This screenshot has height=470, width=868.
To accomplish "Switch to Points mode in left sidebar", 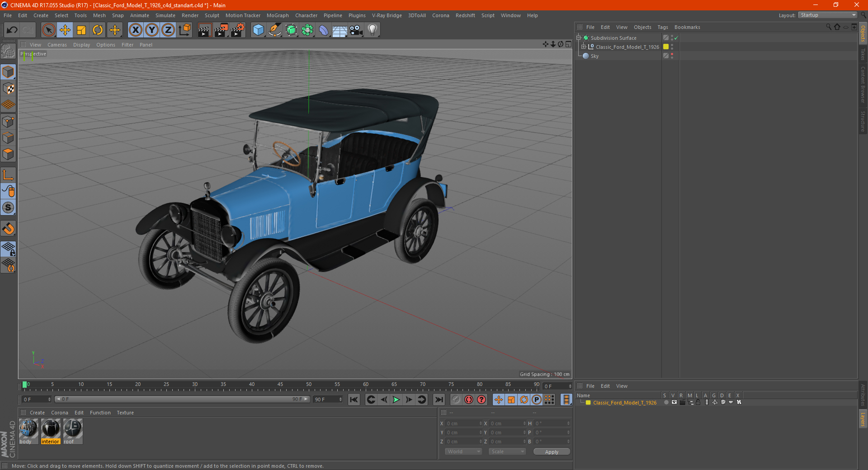I will (x=8, y=122).
